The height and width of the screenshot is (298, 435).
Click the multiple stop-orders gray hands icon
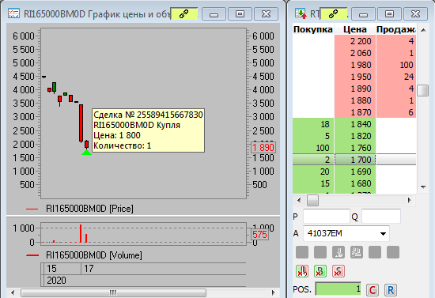click(357, 252)
